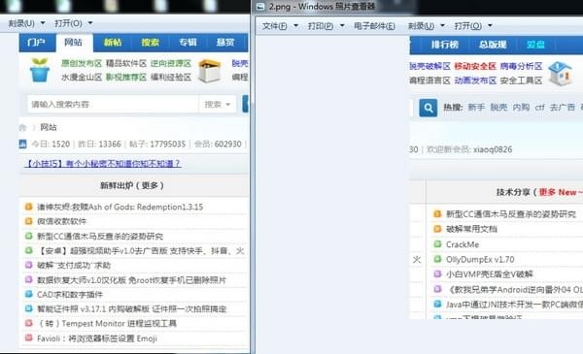Screen dimensions: 583x354
Task: Open the 新帖 tab
Action: point(113,43)
